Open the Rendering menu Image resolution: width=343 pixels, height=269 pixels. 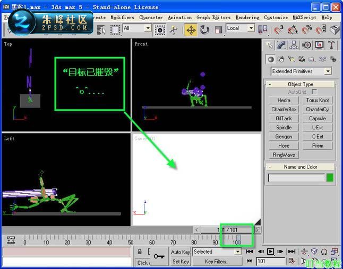[x=247, y=17]
